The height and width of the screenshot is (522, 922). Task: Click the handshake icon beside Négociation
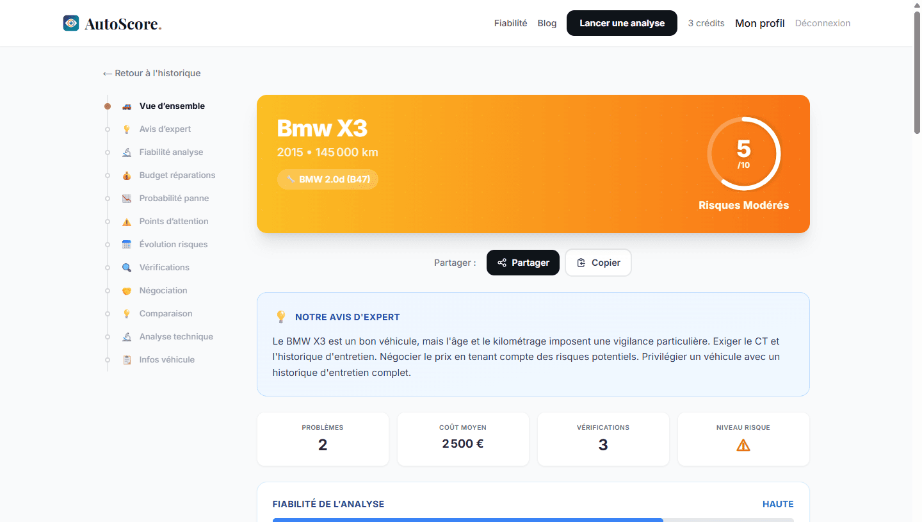tap(127, 291)
